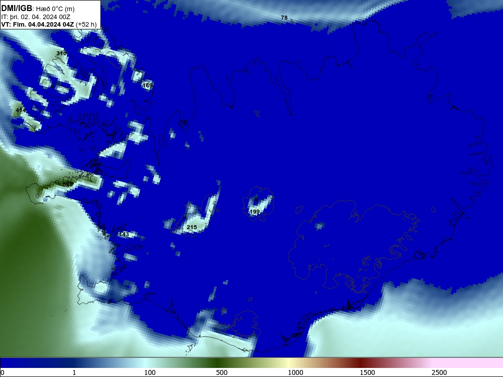503x377 pixels.
Task: Click the map value label 310
Action: [61, 53]
